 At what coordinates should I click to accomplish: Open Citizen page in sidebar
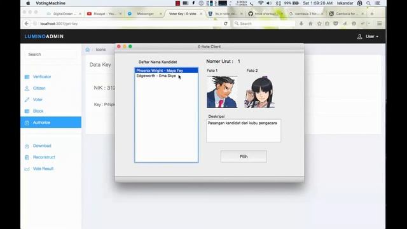pyautogui.click(x=39, y=88)
